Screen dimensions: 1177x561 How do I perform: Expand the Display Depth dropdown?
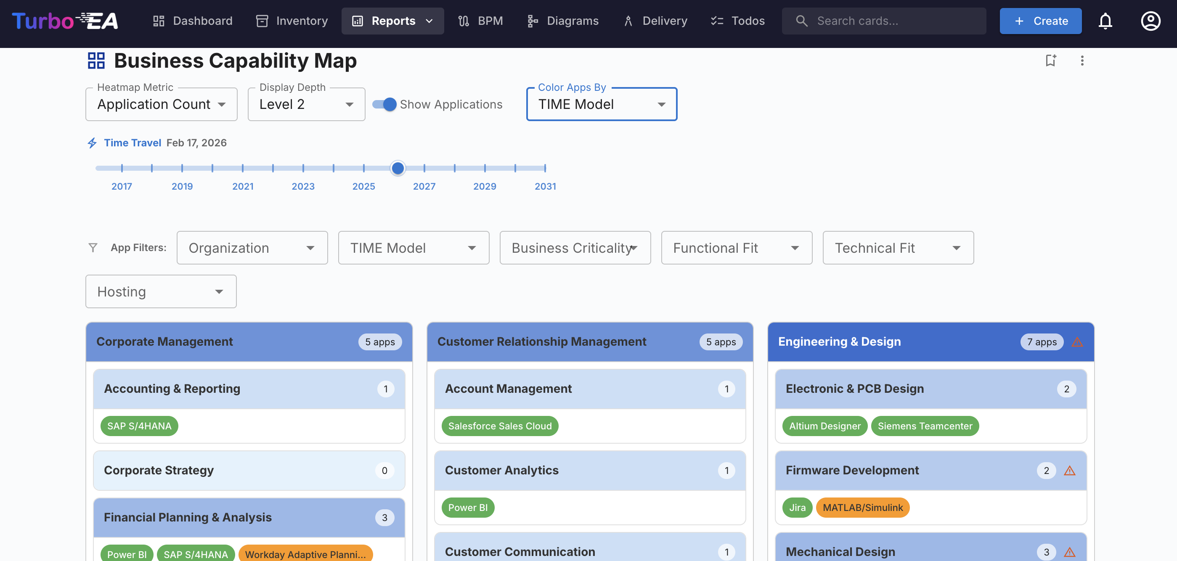pos(306,105)
